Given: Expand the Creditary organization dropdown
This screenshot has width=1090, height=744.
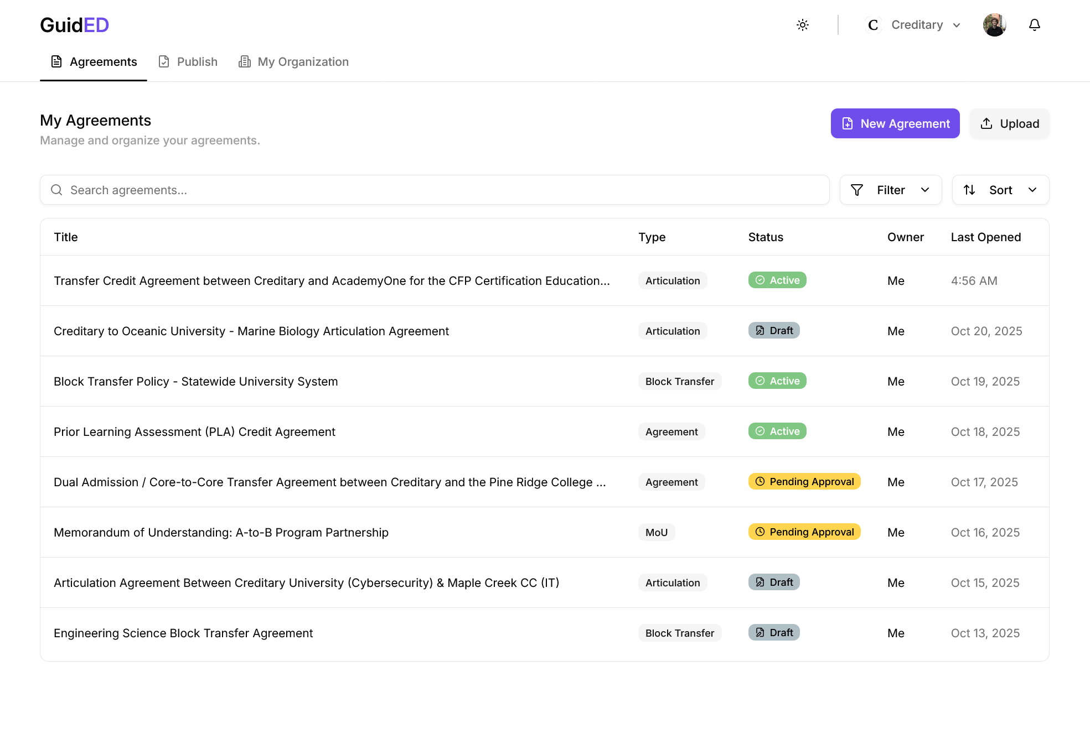Looking at the screenshot, I should point(957,25).
